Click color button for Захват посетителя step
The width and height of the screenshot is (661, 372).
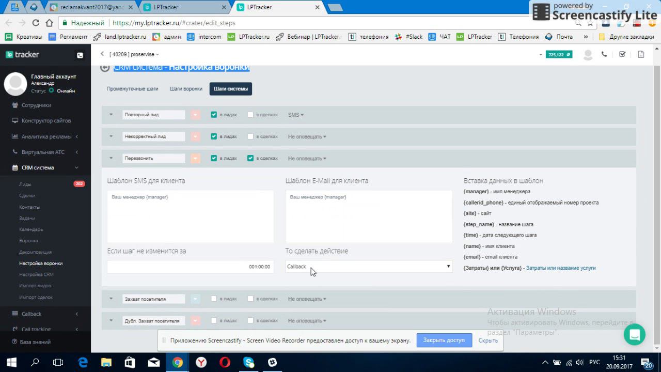(195, 299)
